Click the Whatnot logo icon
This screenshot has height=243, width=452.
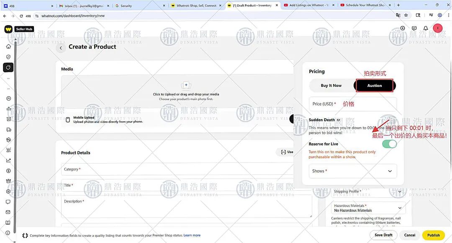8,29
